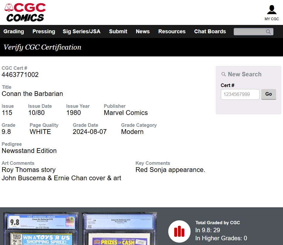This screenshot has width=283, height=245.
Task: Click the Verify CGC Certification heading
Action: pyautogui.click(x=42, y=47)
